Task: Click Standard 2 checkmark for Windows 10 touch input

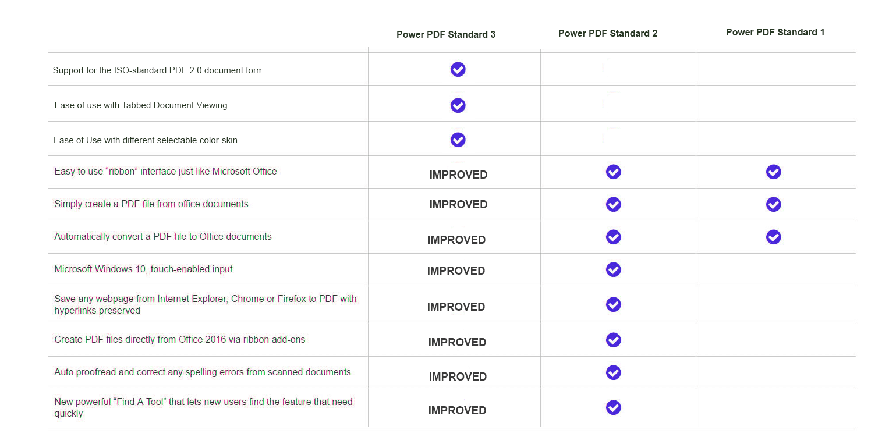Action: [x=614, y=269]
